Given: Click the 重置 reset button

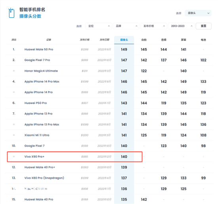Looking at the screenshot, I should [204, 26].
